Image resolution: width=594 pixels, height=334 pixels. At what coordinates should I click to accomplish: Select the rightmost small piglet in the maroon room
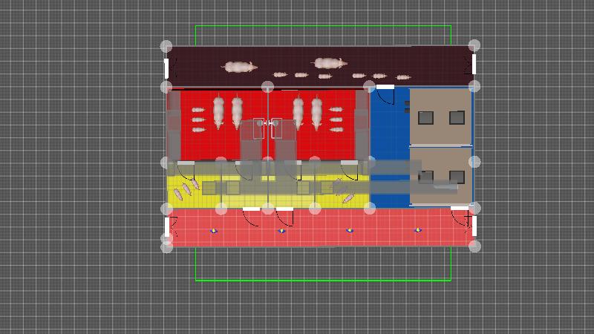tap(403, 77)
